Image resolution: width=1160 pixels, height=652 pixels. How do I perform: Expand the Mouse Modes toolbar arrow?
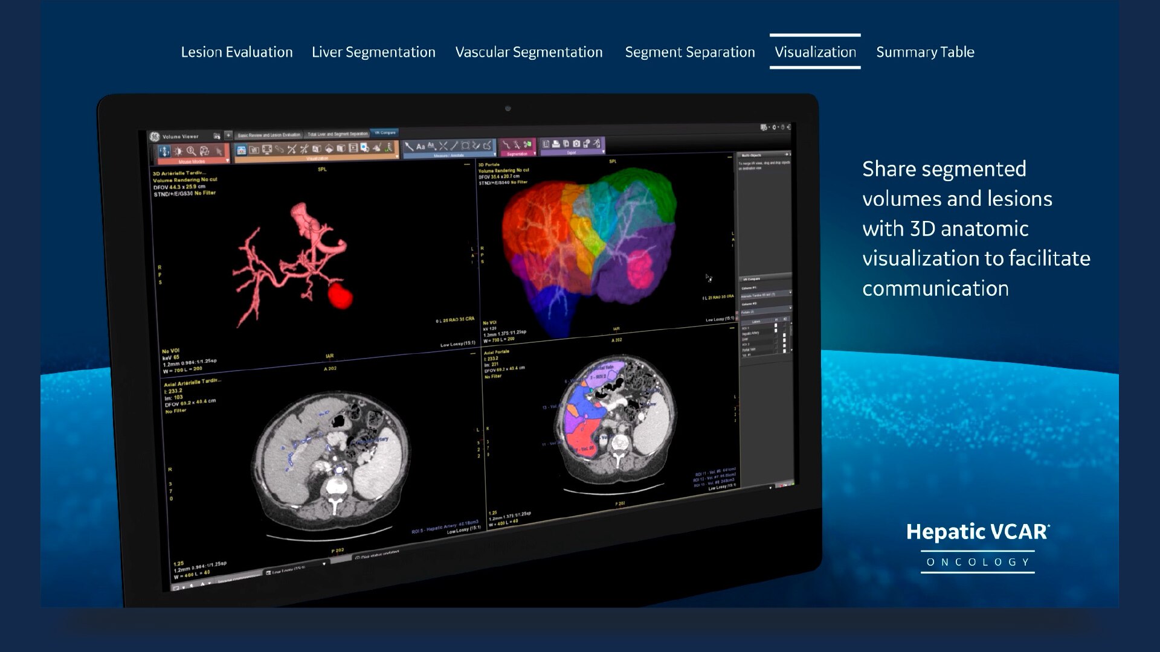[227, 161]
